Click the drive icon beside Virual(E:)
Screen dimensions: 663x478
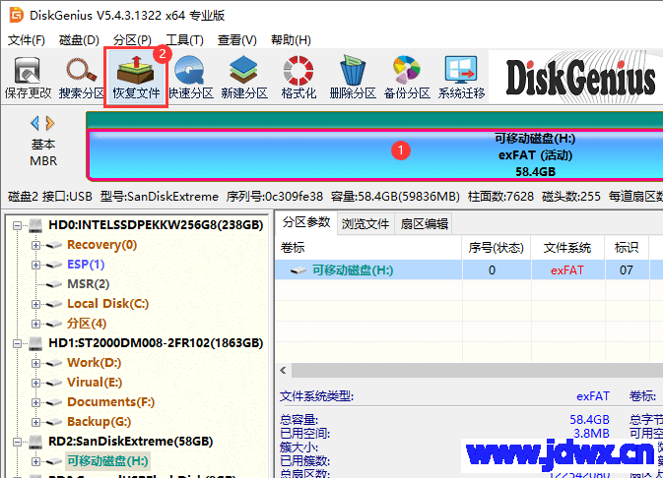coord(54,383)
